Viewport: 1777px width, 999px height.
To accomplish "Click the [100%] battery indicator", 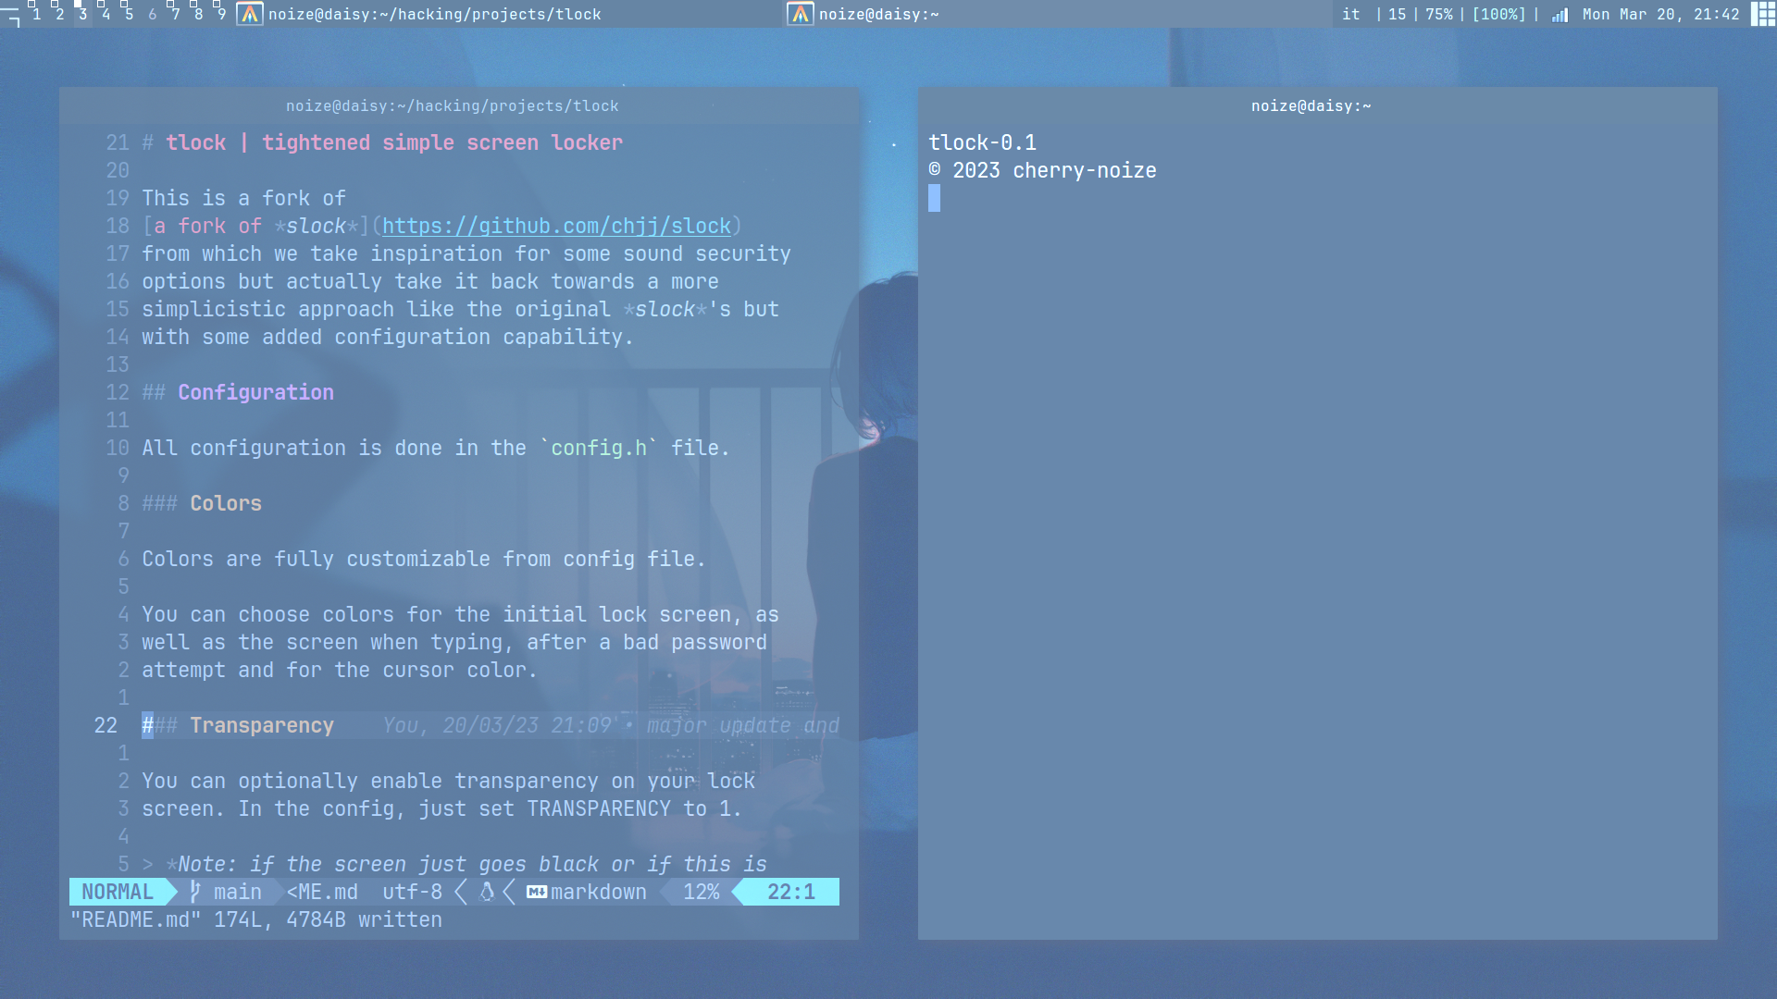I will 1498,14.
